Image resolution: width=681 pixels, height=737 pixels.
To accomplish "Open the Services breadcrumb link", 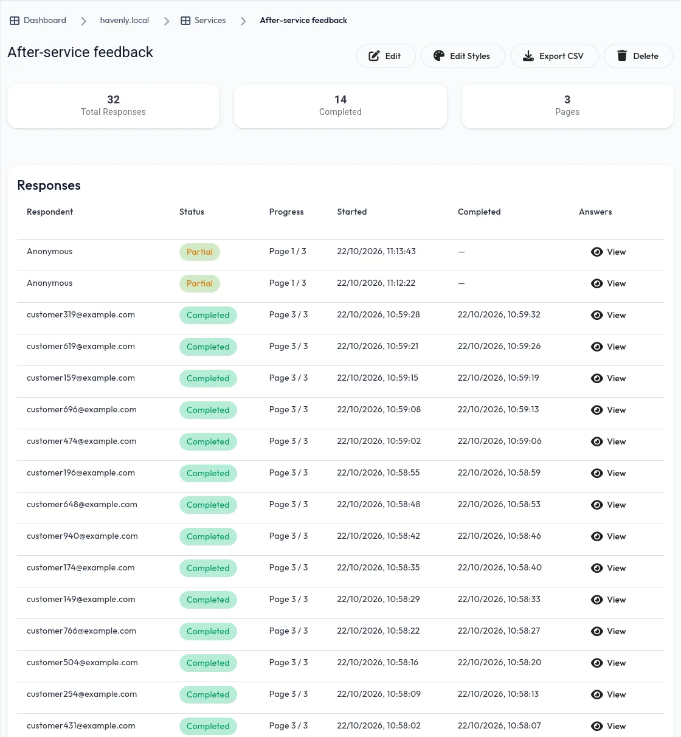I will coord(203,21).
